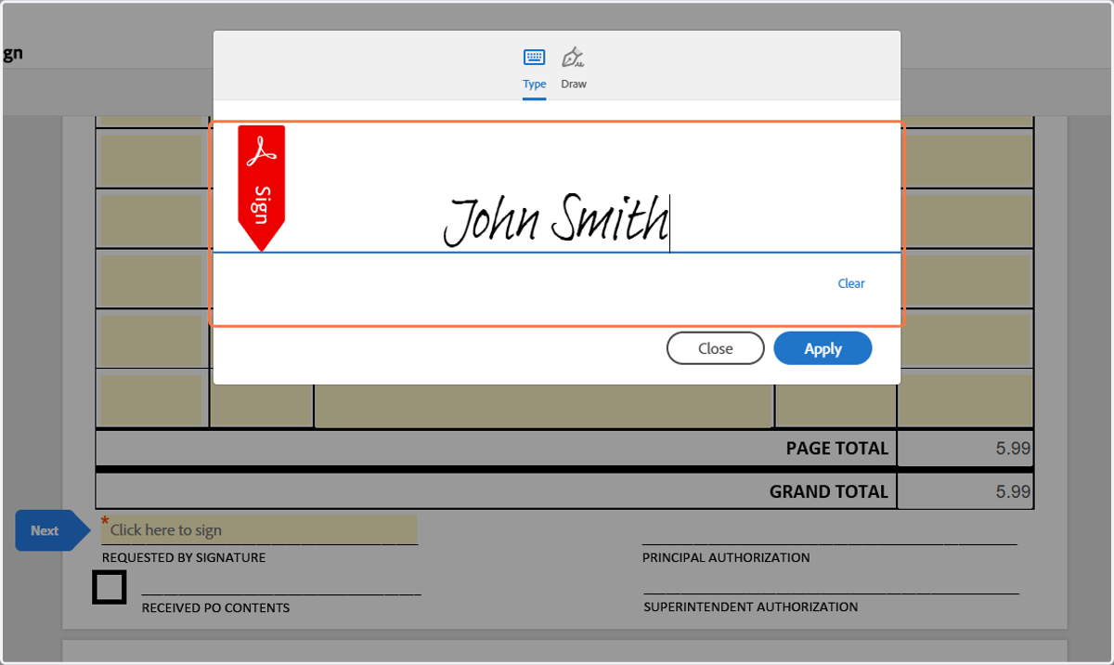1114x665 pixels.
Task: Select the Type keyboard icon
Action: (534, 58)
